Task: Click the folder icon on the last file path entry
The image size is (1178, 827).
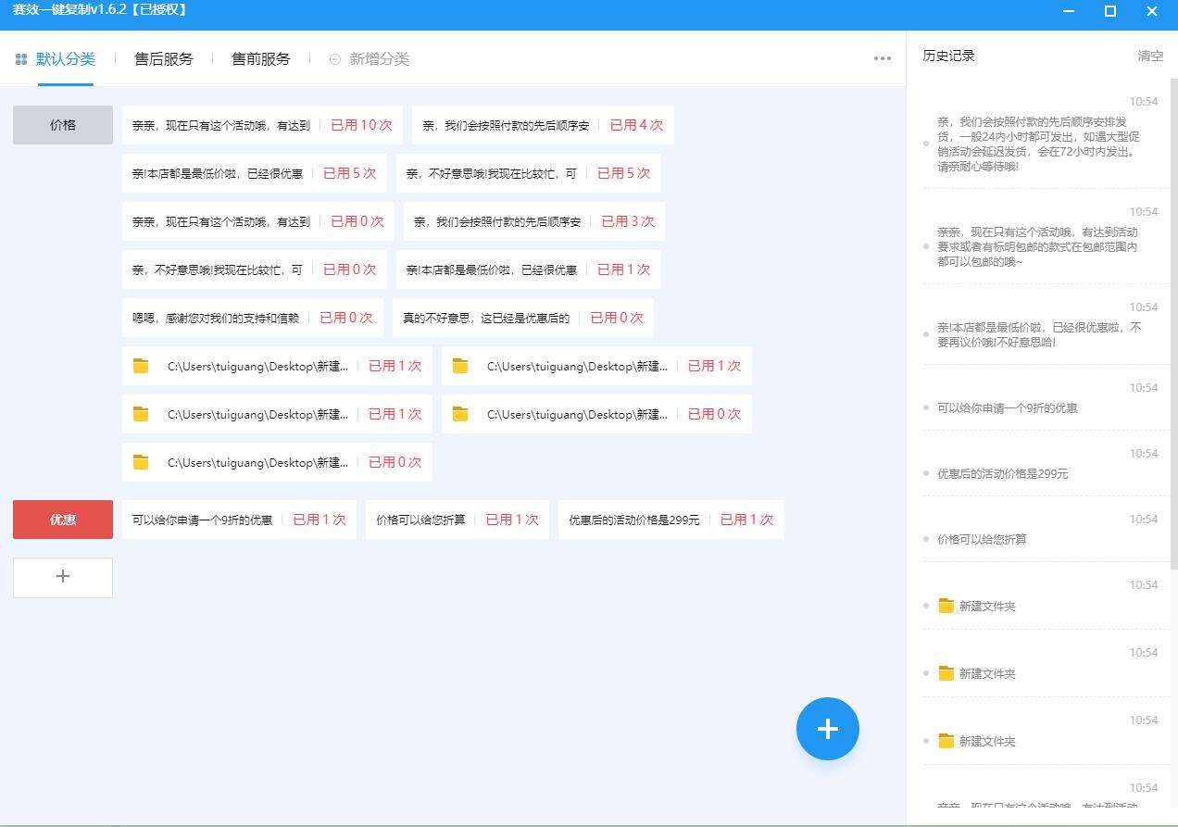Action: (140, 462)
